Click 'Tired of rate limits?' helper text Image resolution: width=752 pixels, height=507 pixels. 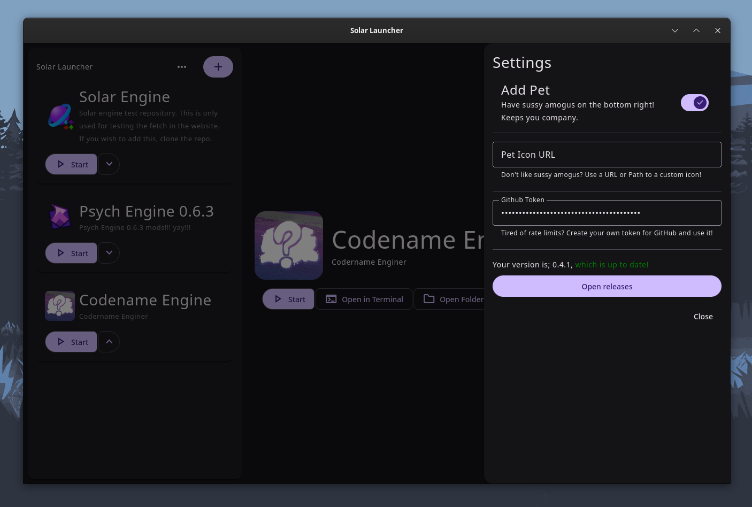pos(607,233)
